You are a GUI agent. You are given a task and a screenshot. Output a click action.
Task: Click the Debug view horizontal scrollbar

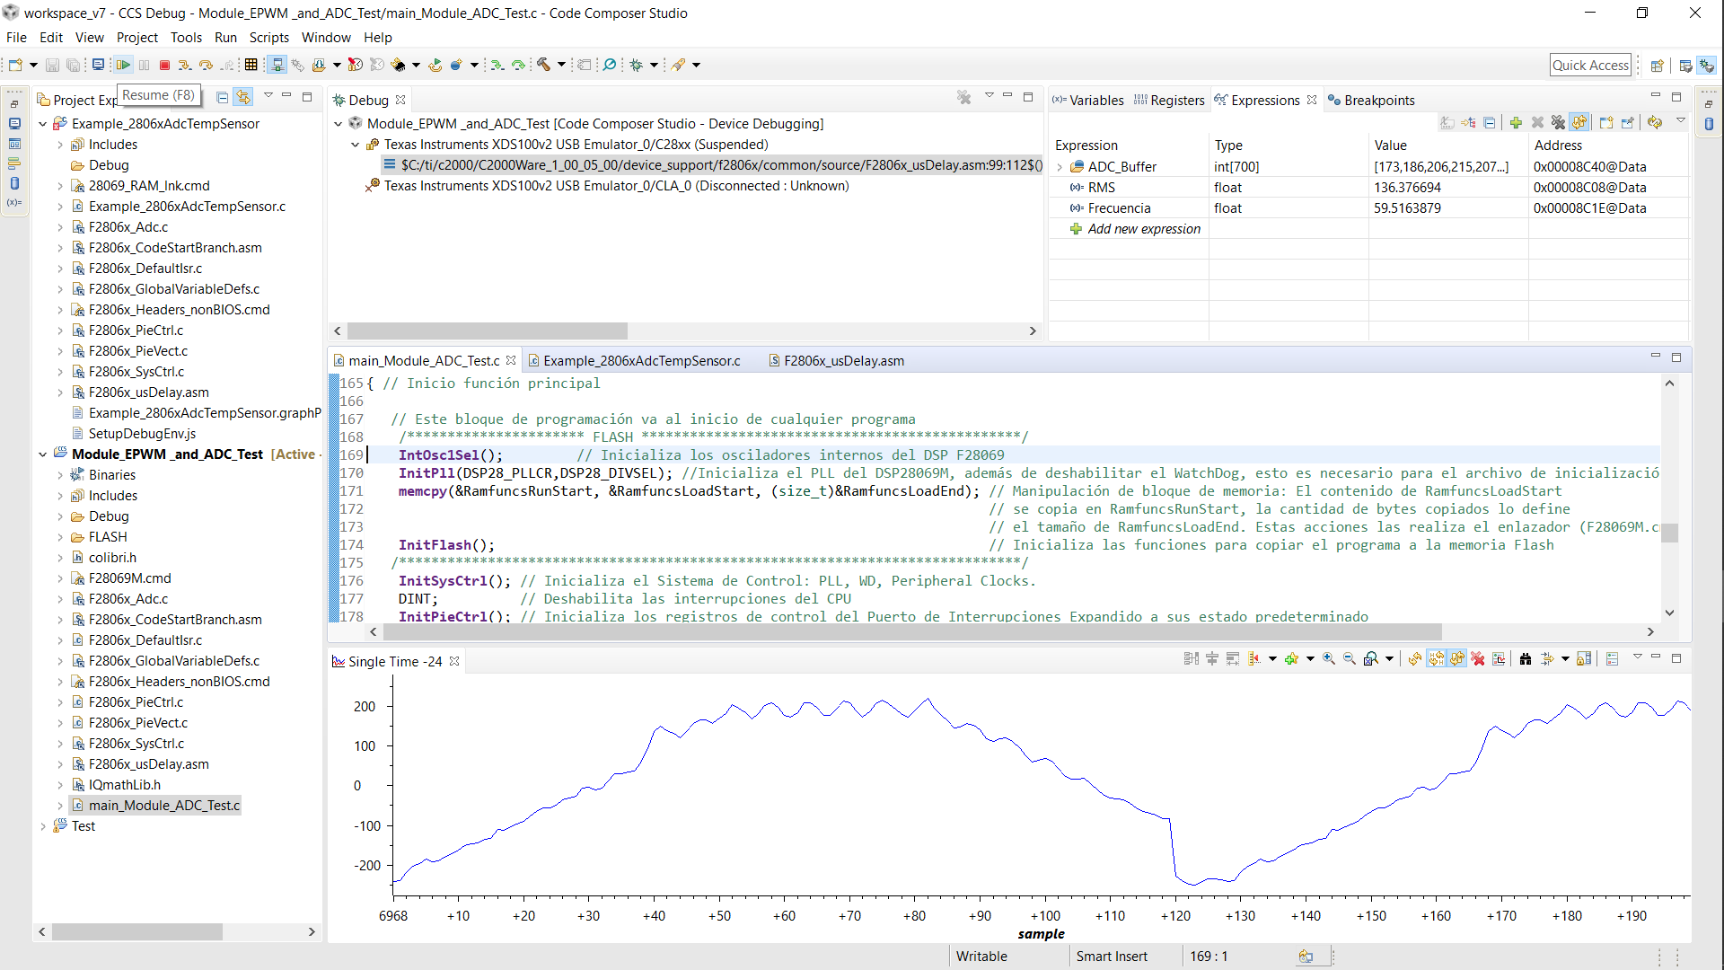488,331
